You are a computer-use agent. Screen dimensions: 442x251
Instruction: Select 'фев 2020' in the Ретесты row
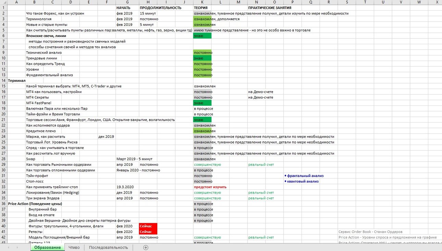tap(124, 232)
